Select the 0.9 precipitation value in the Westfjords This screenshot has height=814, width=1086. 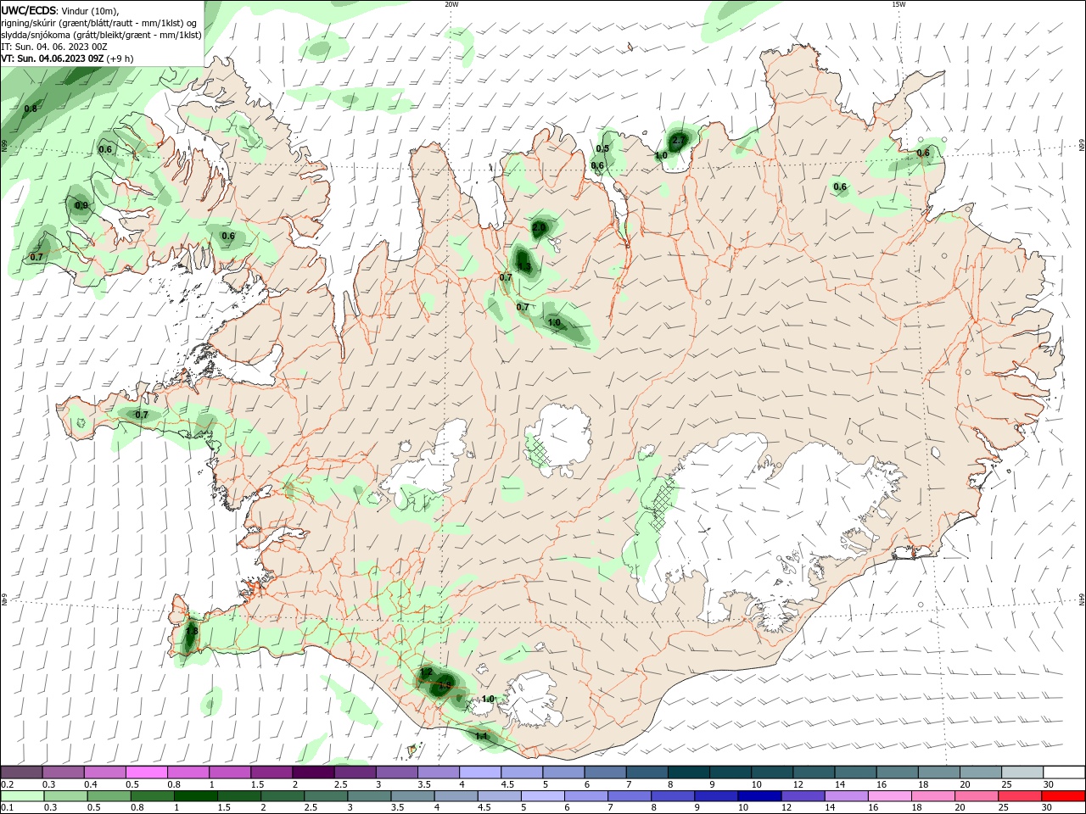[x=81, y=205]
